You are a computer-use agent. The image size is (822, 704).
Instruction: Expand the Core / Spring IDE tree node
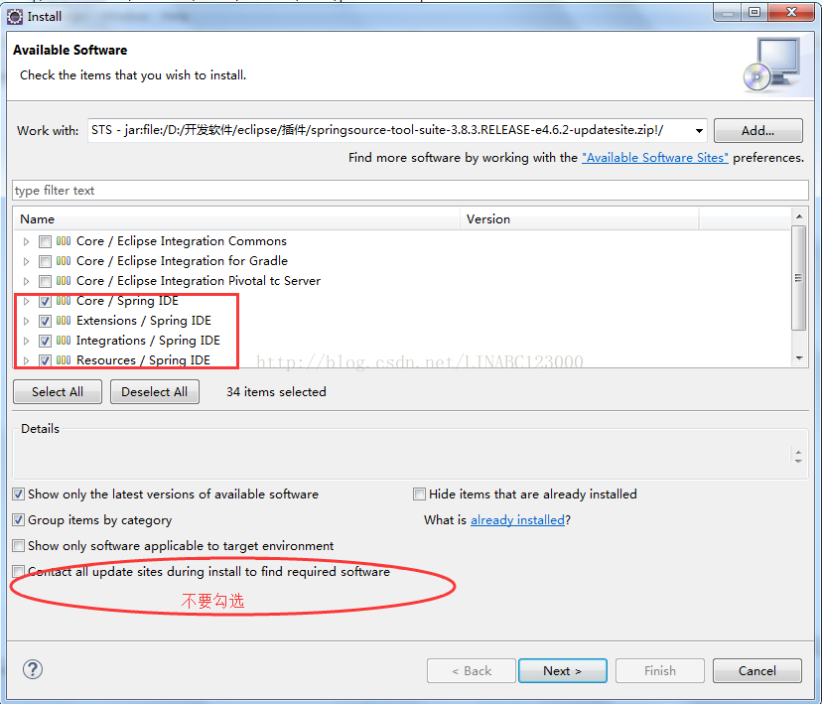27,301
